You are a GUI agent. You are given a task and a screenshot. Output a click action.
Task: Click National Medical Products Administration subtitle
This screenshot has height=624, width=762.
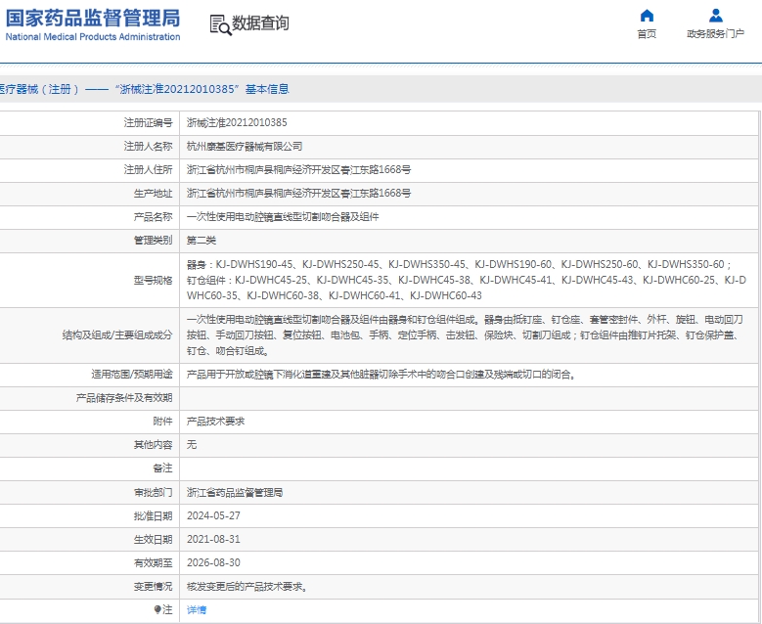point(93,37)
